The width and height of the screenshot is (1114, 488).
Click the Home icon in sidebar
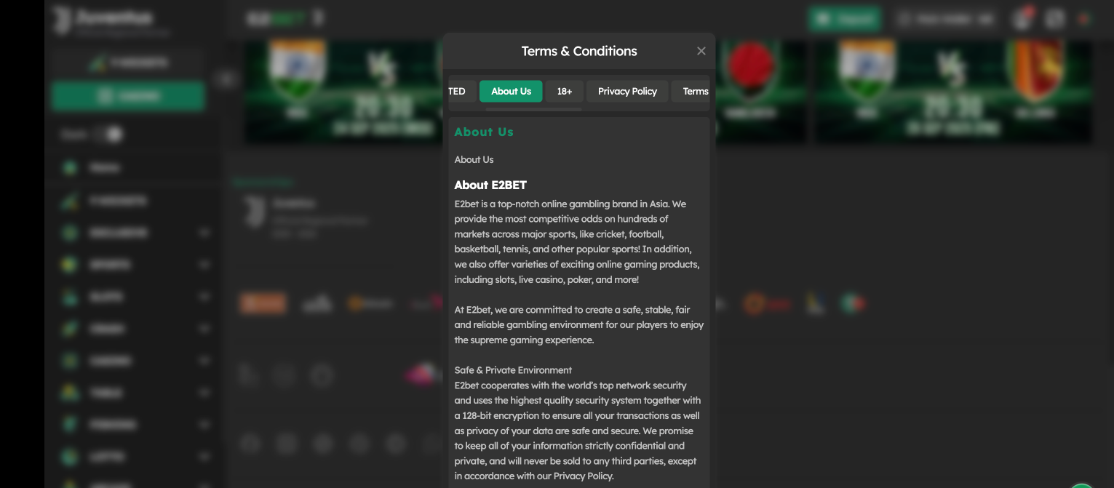[x=70, y=168]
